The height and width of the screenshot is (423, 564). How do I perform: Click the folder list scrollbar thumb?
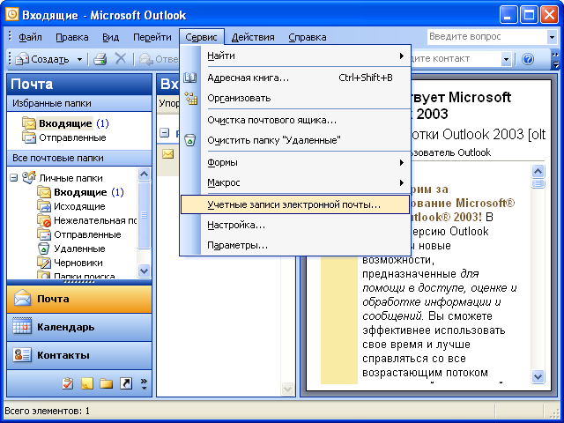[x=144, y=215]
